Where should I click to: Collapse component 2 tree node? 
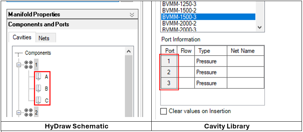point(19,113)
